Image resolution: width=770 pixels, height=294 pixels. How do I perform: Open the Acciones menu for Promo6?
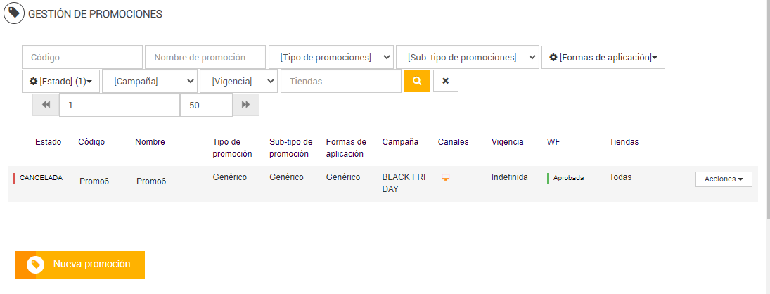click(723, 179)
